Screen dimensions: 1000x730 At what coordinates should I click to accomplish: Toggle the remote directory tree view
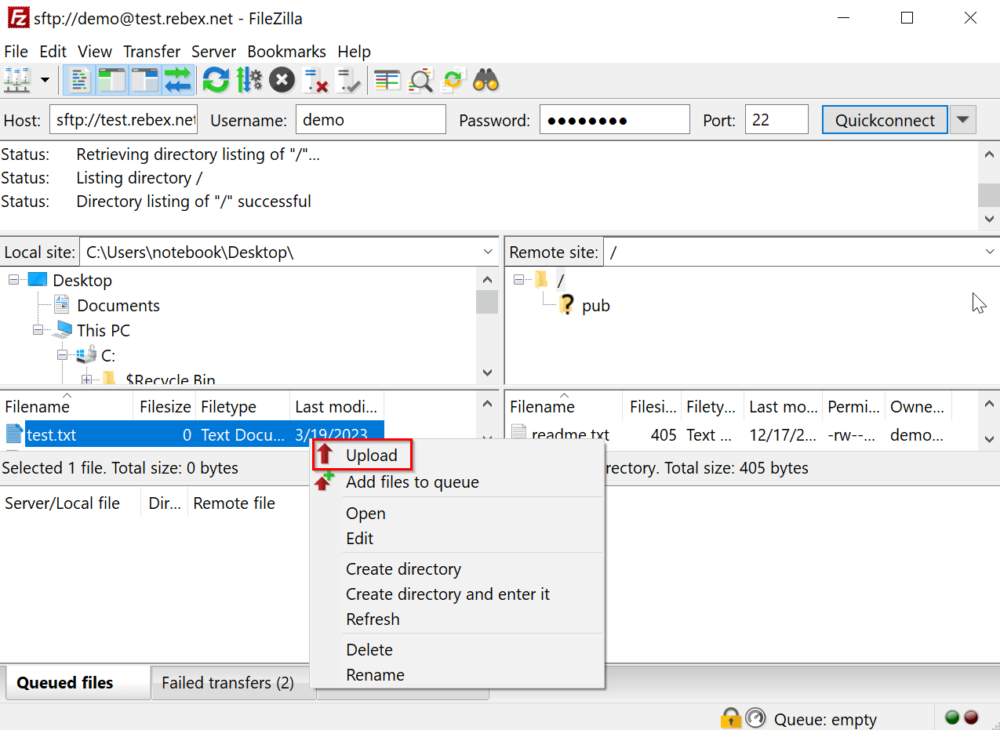(142, 80)
